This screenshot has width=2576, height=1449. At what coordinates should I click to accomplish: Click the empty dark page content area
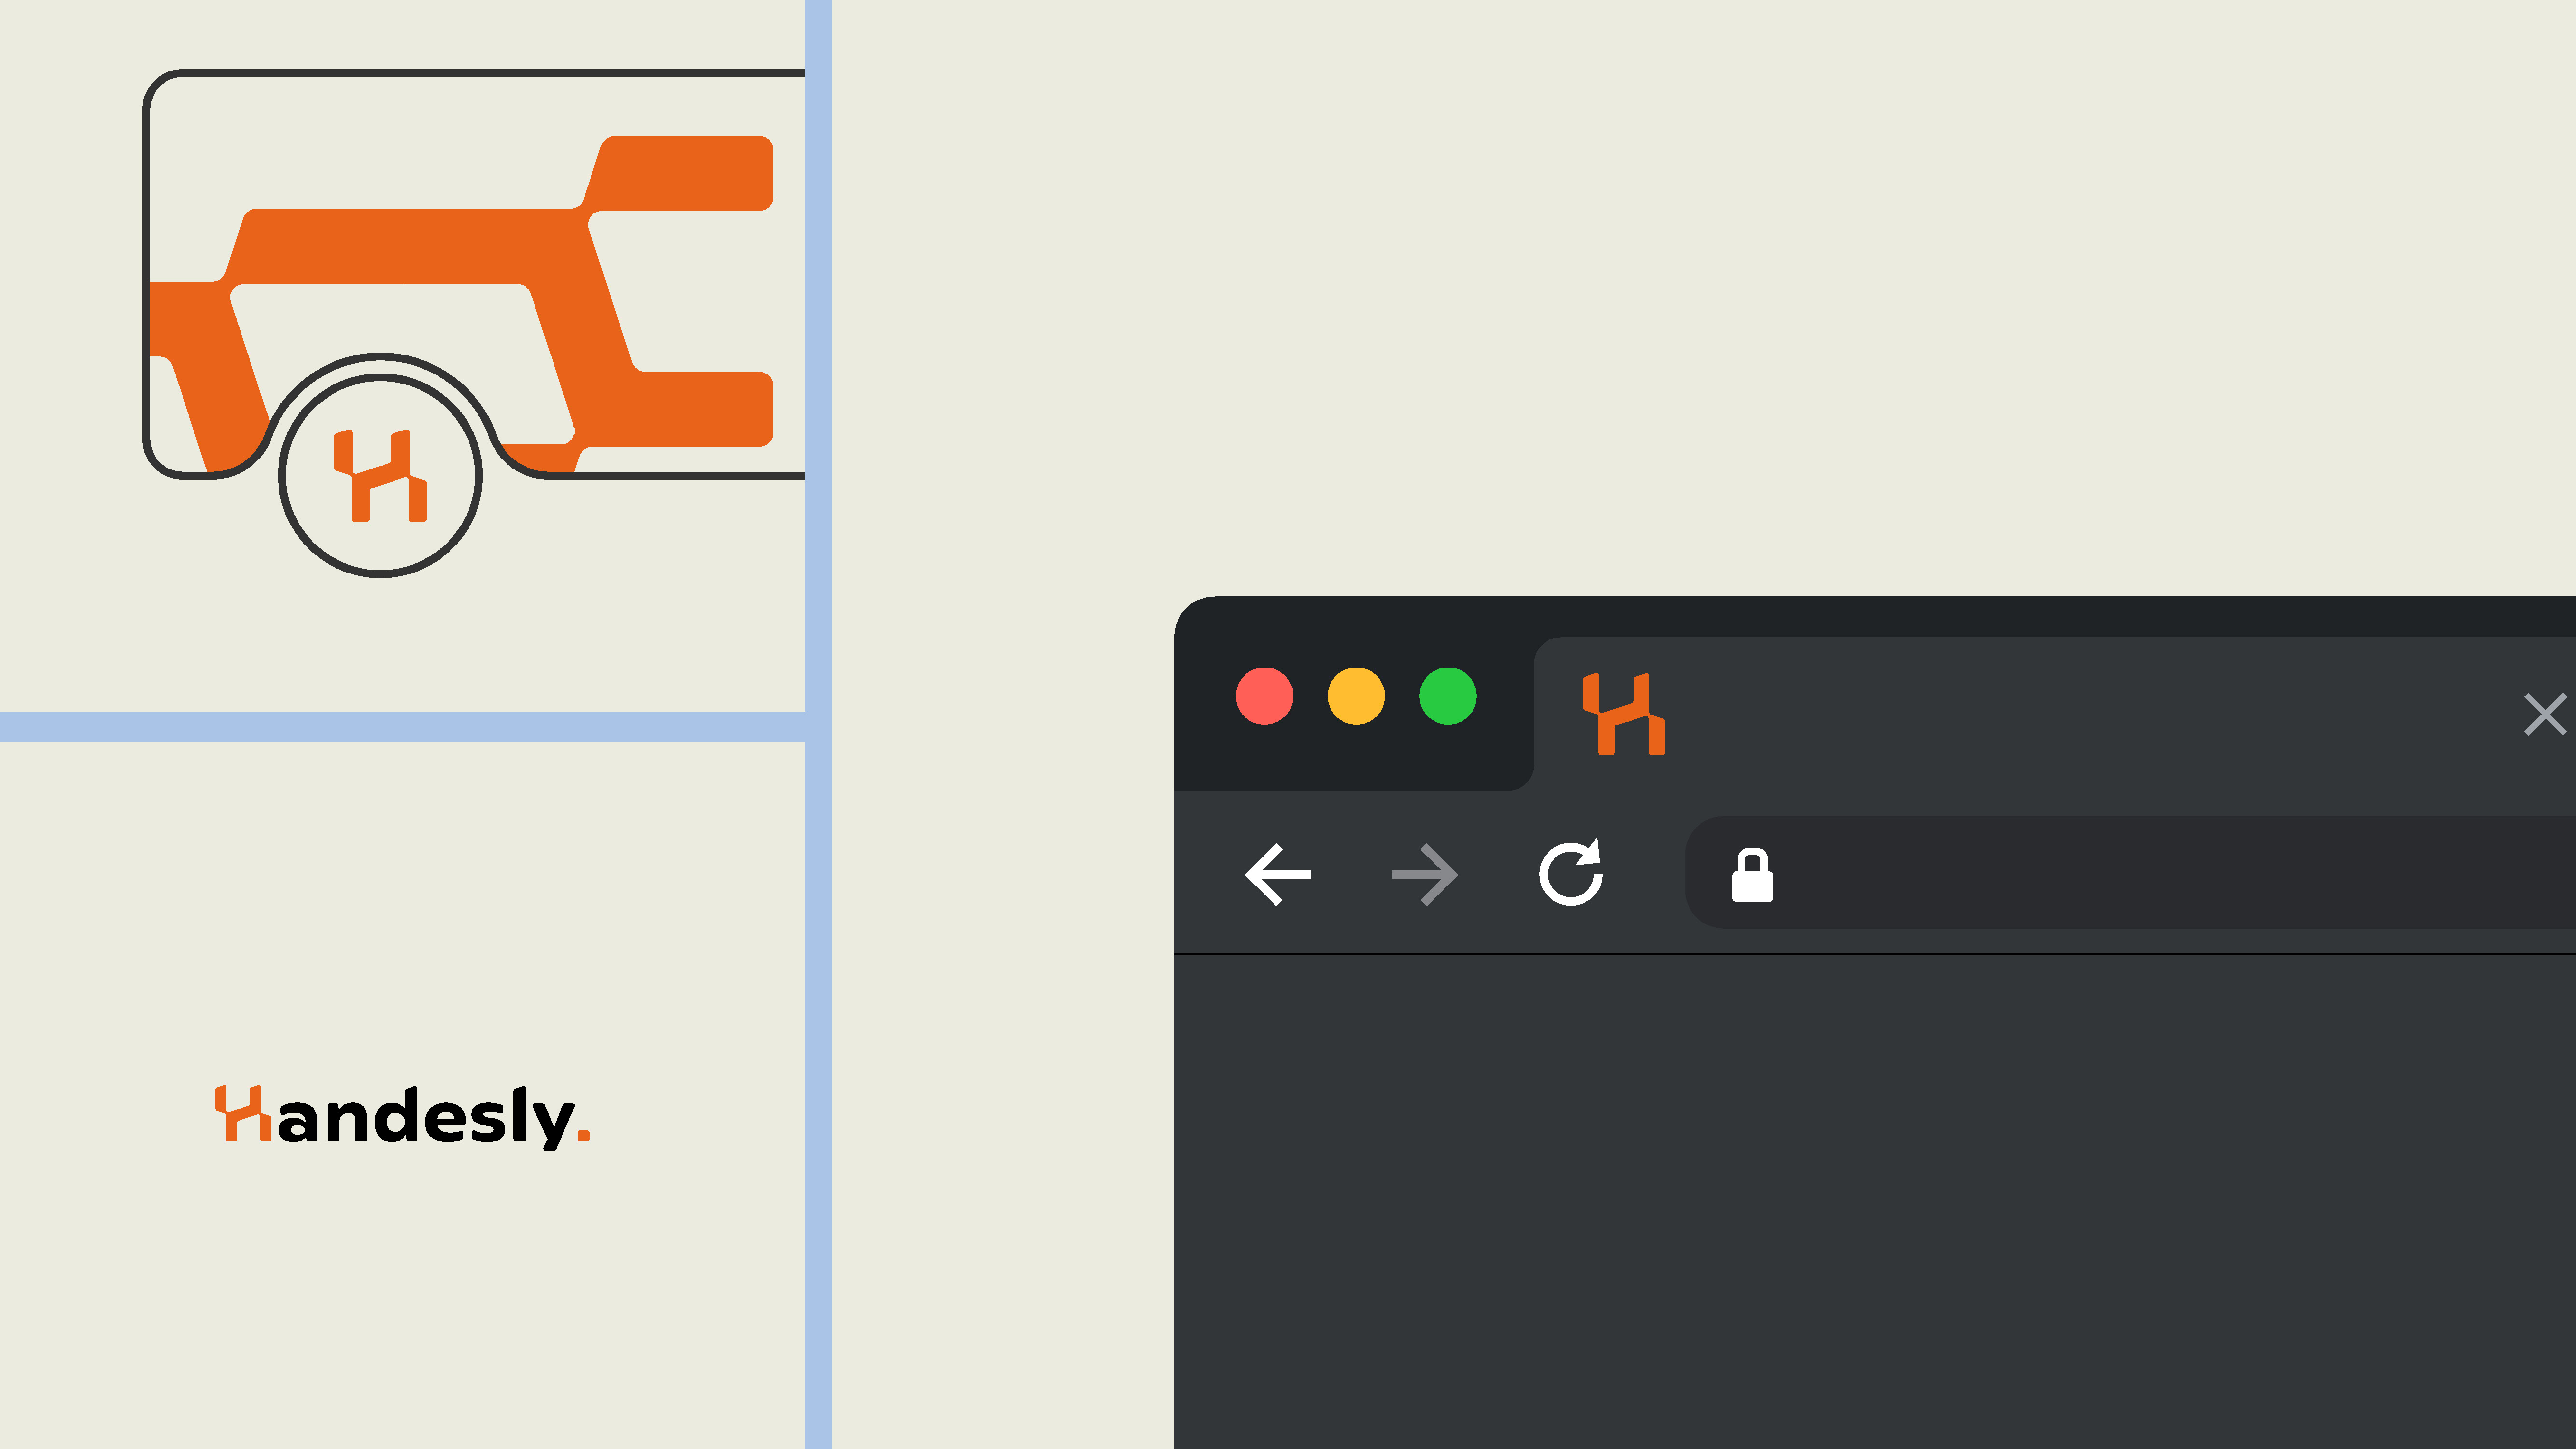point(1875,1200)
